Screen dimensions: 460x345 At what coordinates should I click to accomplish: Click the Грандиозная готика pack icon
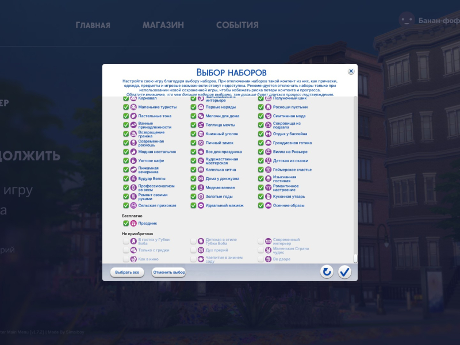[268, 143]
